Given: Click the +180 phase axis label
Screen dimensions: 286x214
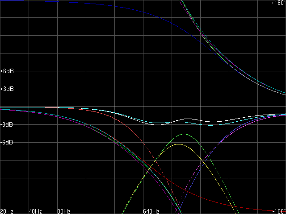Looking at the screenshot, I should (278, 3).
